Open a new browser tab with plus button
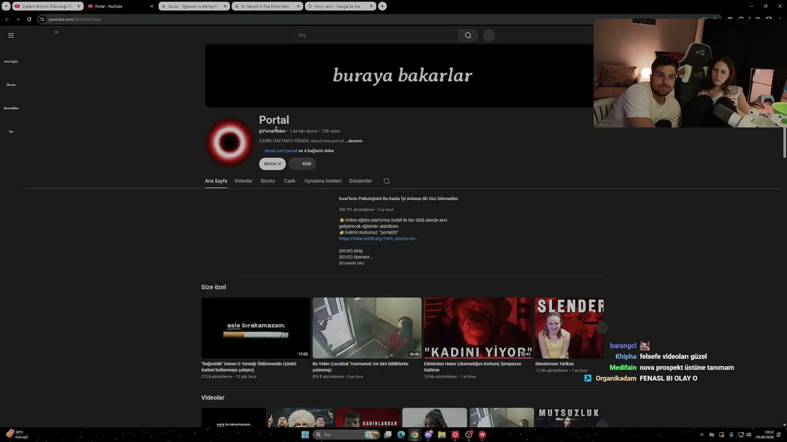787x442 pixels. [382, 6]
